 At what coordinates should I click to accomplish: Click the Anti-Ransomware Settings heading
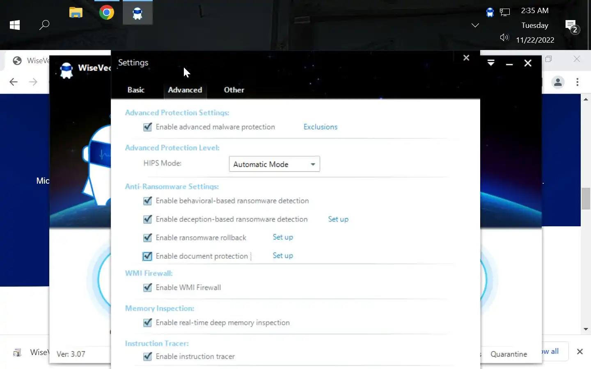pyautogui.click(x=172, y=187)
